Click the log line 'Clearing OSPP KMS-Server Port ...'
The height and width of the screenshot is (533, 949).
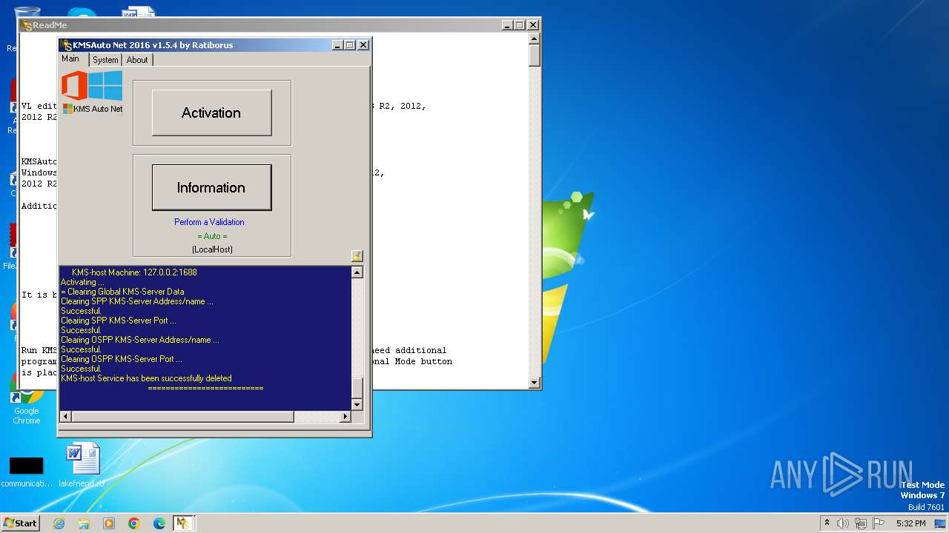point(122,359)
